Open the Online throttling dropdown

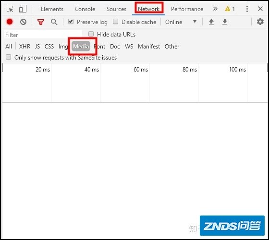point(181,22)
